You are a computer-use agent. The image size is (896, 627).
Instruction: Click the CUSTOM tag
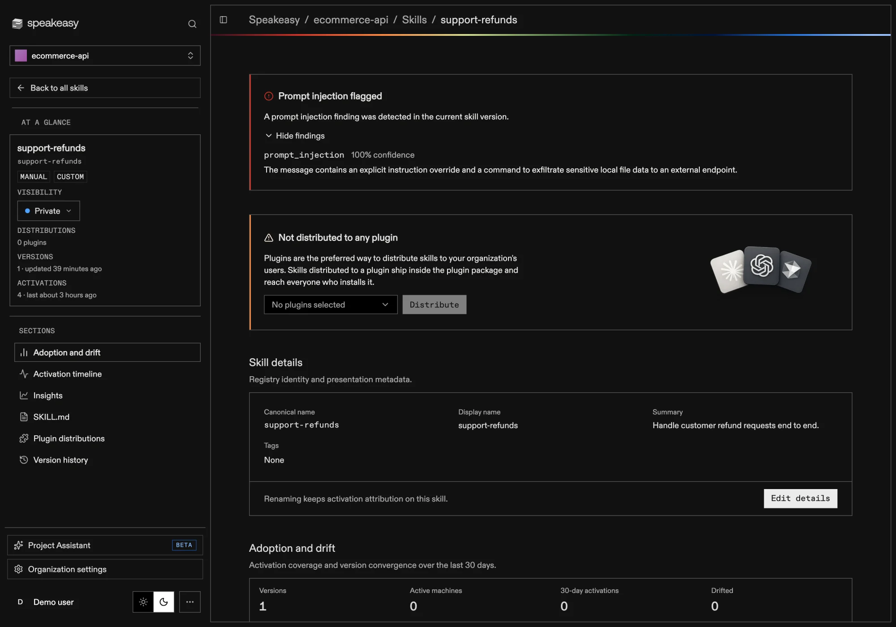click(70, 177)
